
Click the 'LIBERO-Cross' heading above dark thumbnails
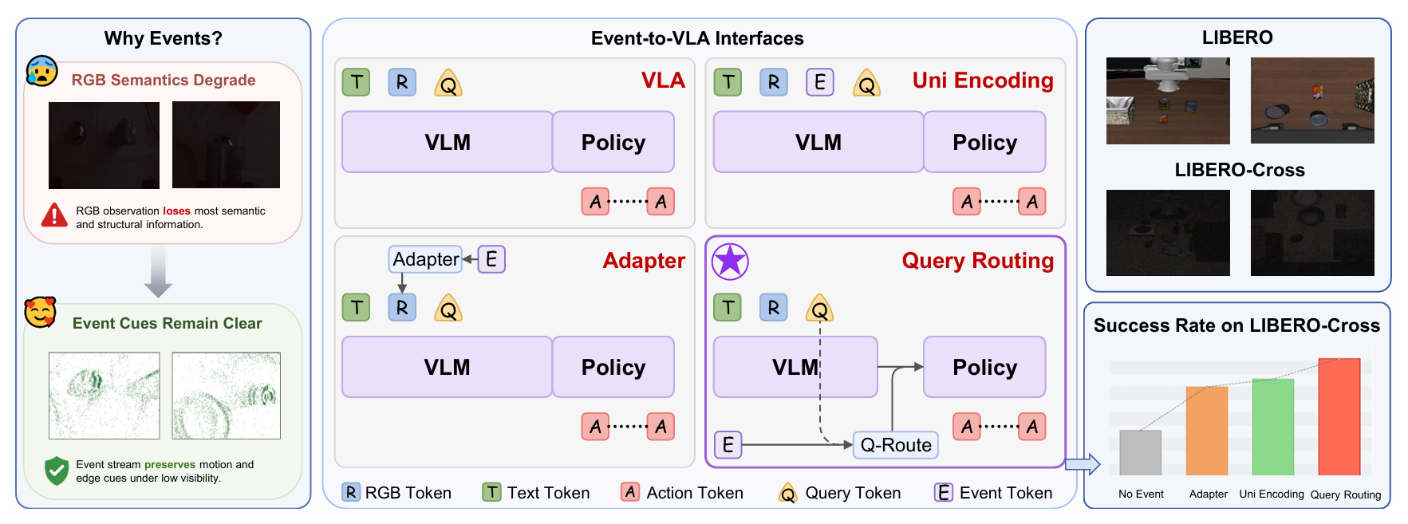(1240, 170)
